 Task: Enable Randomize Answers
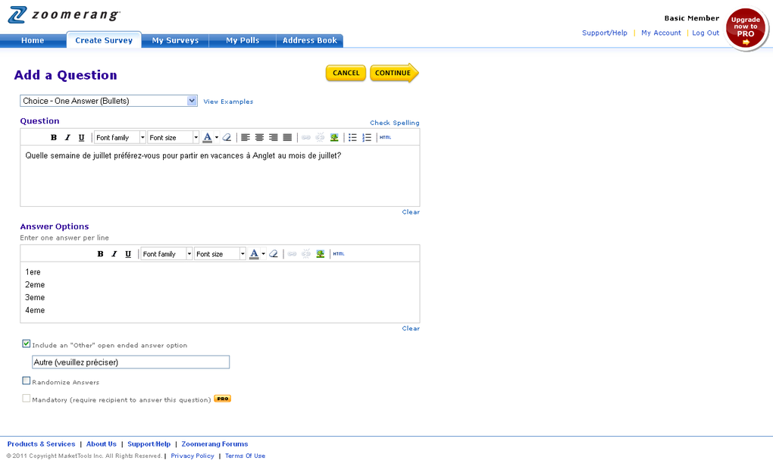(26, 380)
